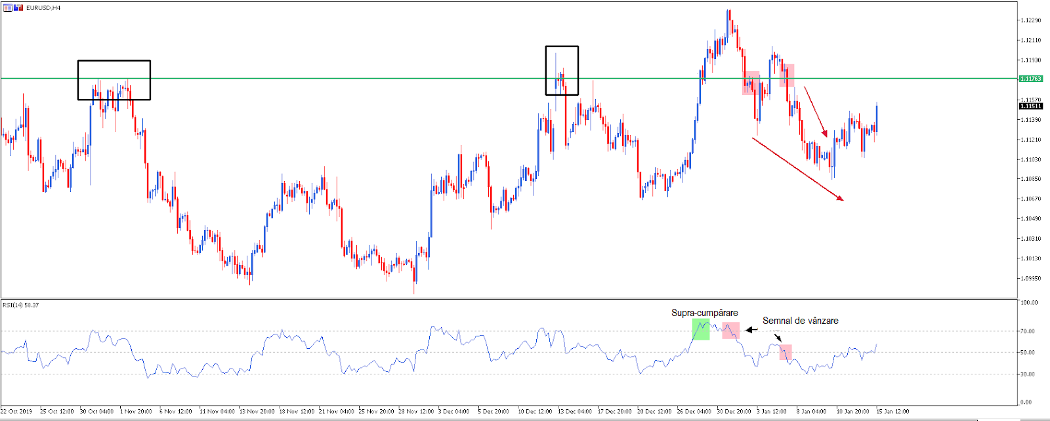Click the 13 Dec 04:00 time axis label

pyautogui.click(x=576, y=412)
